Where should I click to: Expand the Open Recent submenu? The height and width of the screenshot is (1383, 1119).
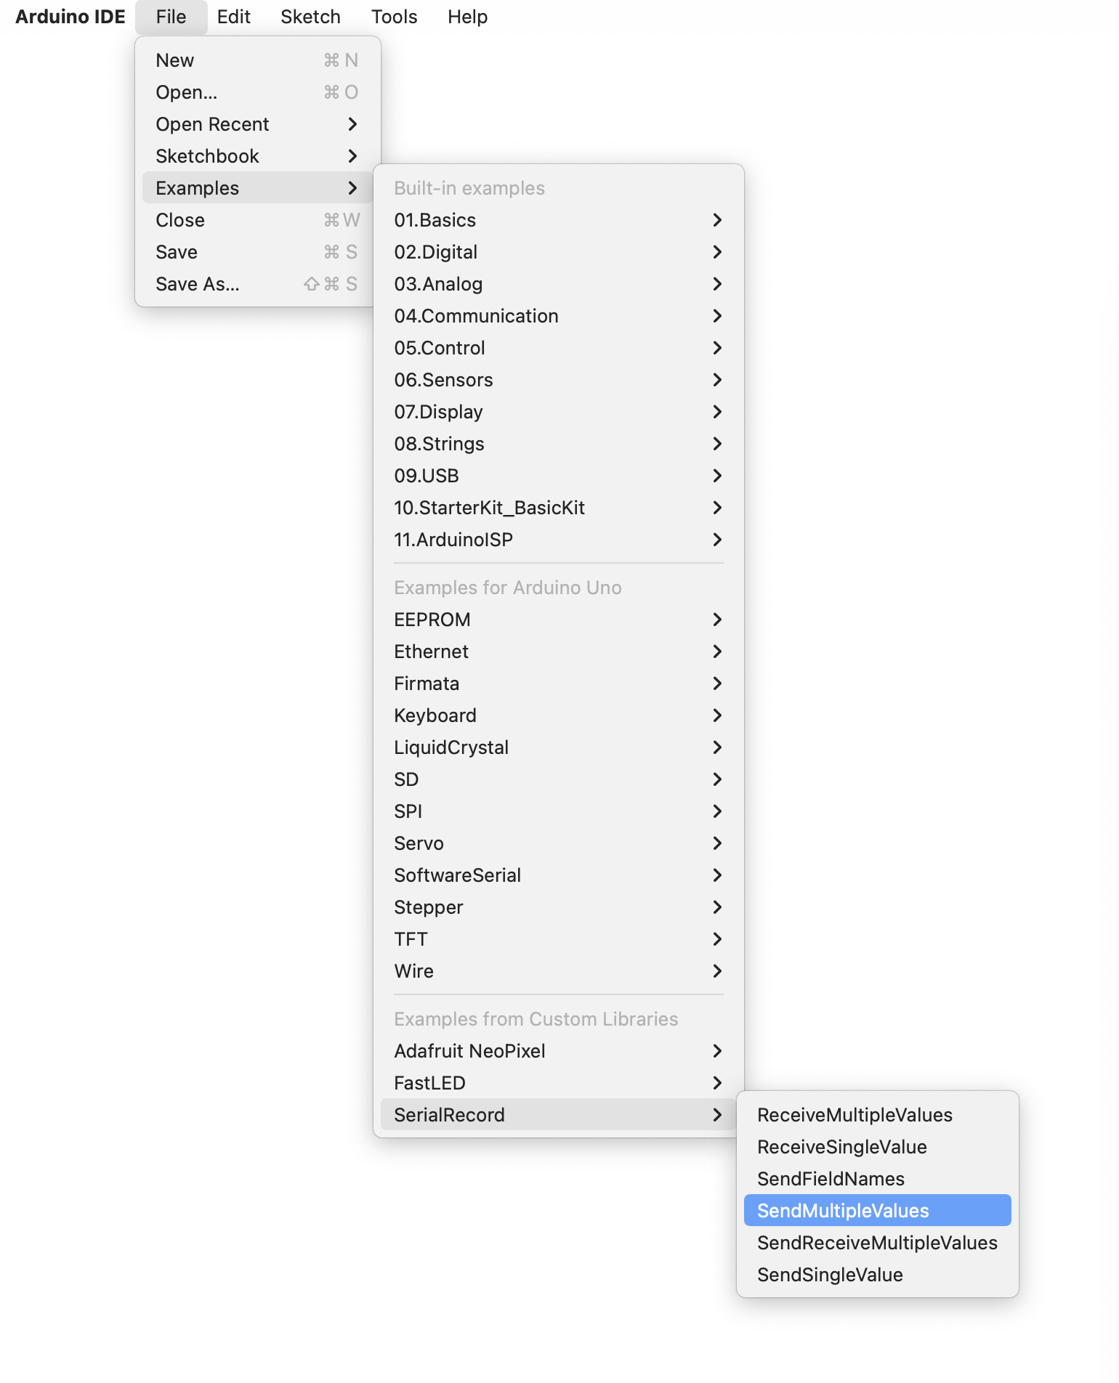(258, 124)
